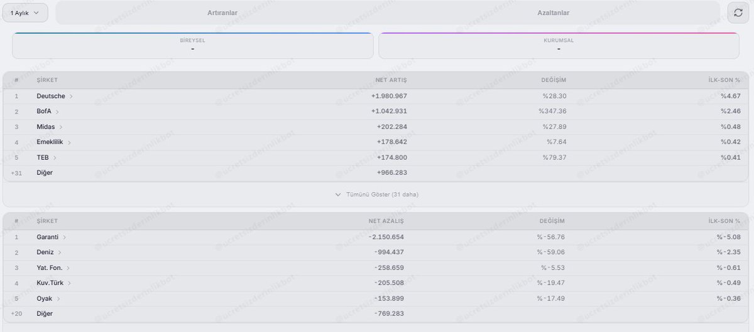Click İlk-Son % header in decreases table
This screenshot has width=754, height=332.
coord(724,221)
